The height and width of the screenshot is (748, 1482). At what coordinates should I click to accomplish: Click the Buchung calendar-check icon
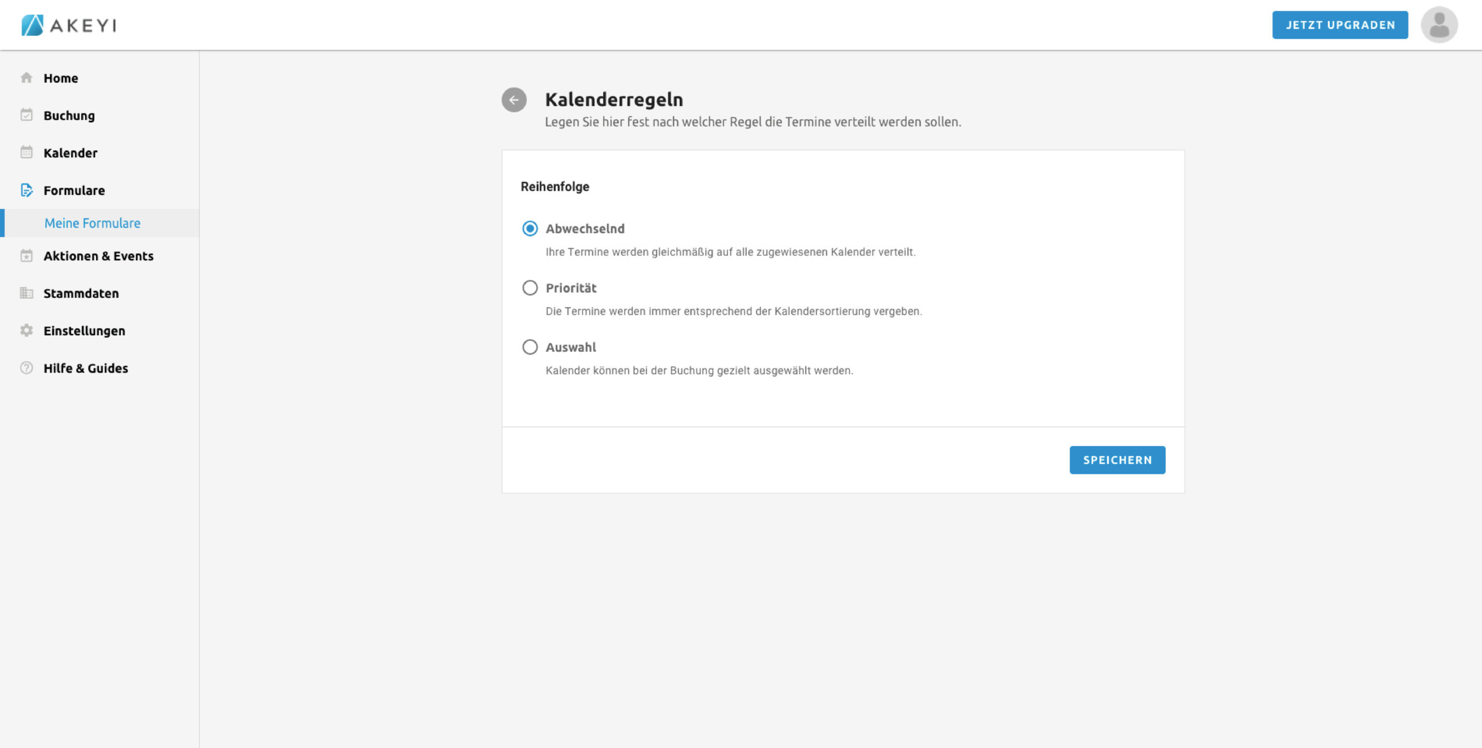(27, 115)
